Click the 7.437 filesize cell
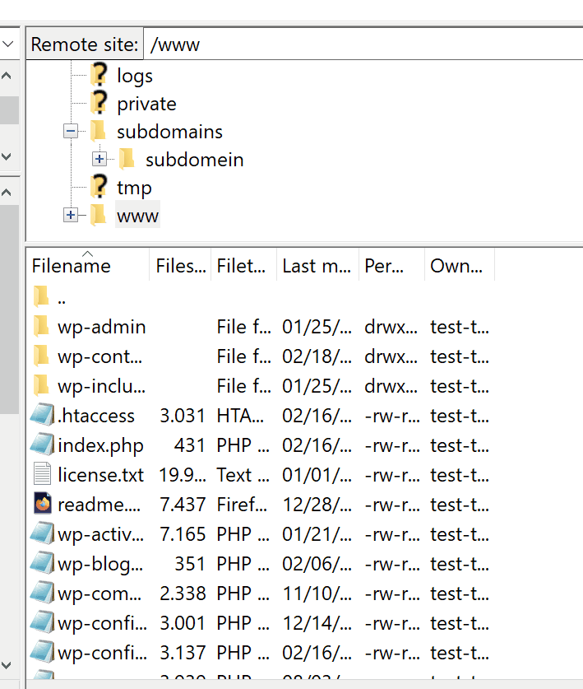The height and width of the screenshot is (689, 583). coord(183,504)
